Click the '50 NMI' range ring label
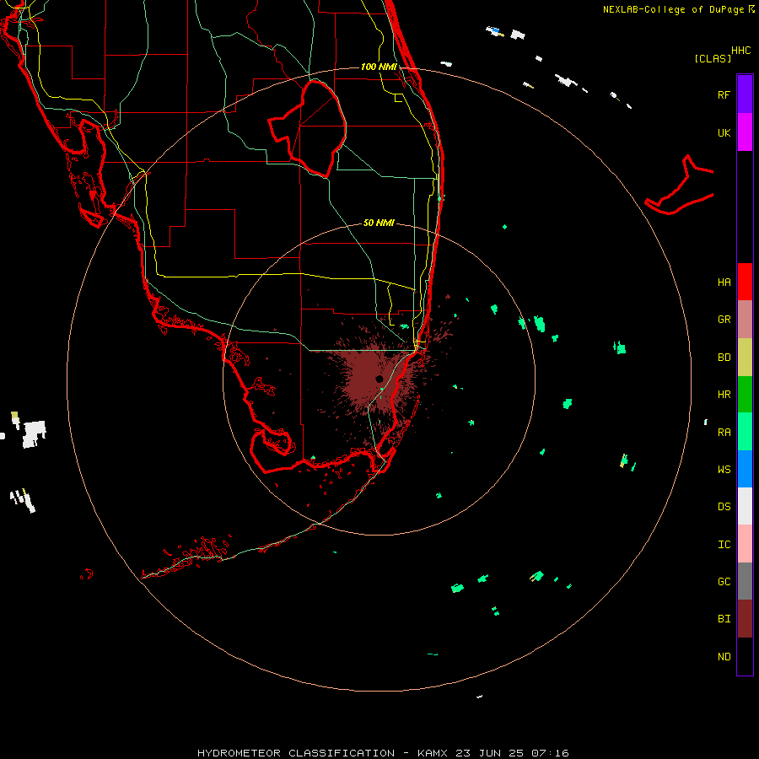The height and width of the screenshot is (759, 759). coord(379,223)
